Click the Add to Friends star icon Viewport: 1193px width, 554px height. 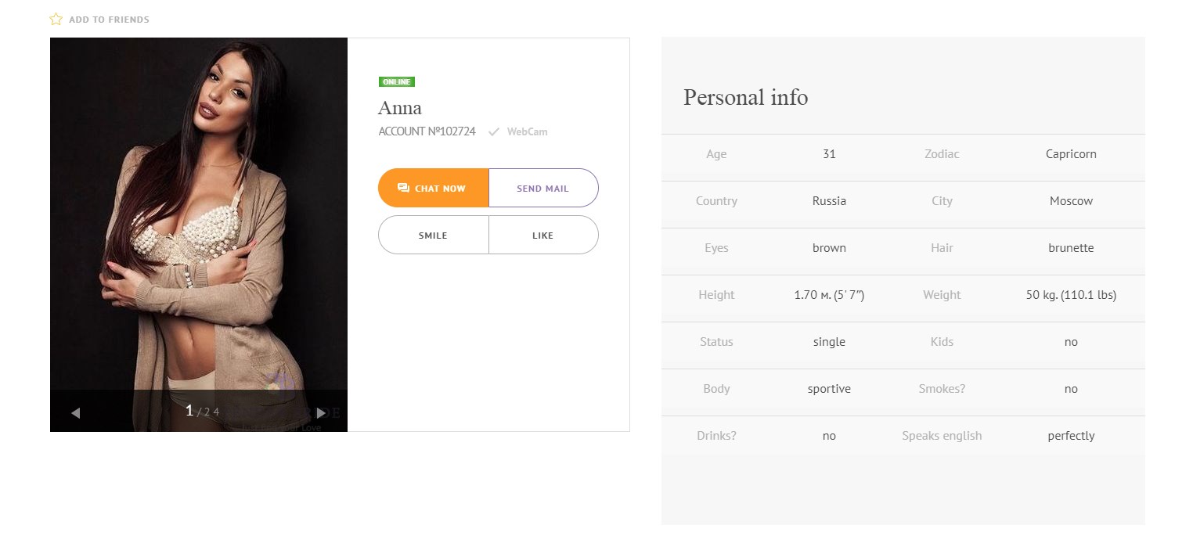pyautogui.click(x=56, y=19)
